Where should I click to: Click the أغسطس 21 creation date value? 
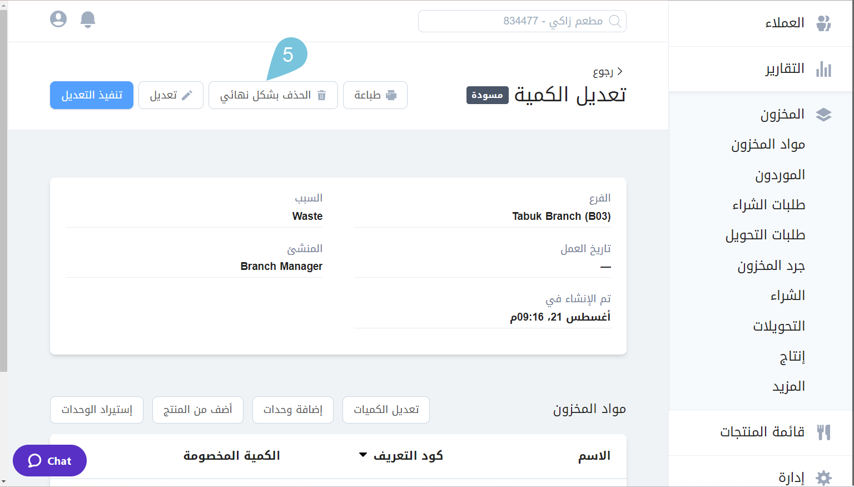[x=560, y=317]
